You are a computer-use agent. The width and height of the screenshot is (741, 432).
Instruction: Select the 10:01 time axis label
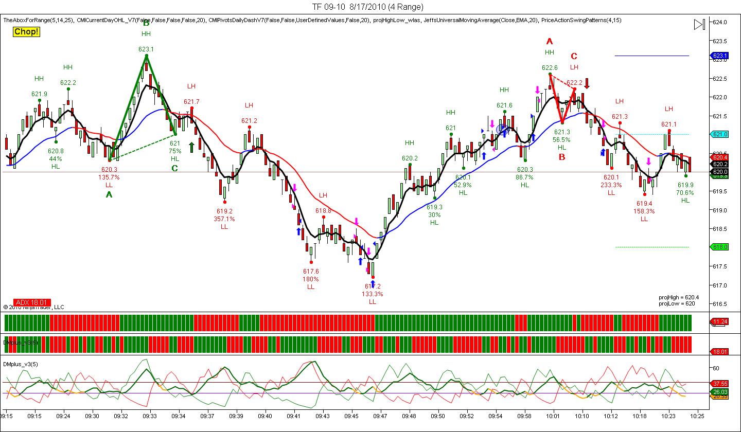(x=553, y=416)
